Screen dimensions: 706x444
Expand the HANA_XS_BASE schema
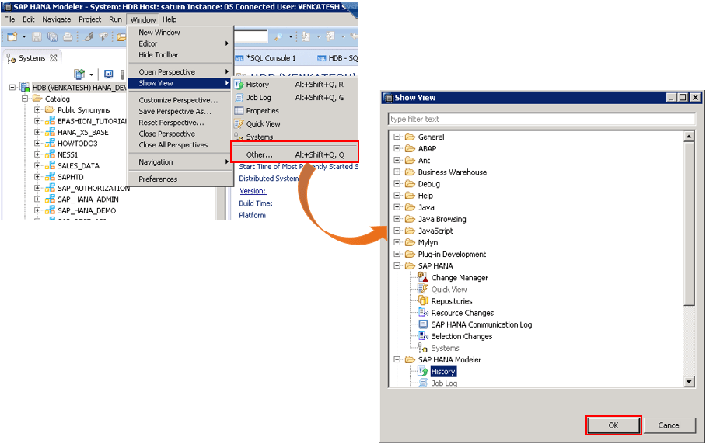click(38, 132)
